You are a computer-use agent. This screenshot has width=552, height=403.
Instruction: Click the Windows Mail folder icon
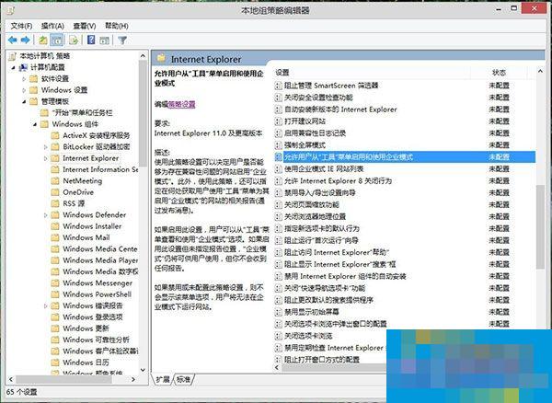[55, 237]
